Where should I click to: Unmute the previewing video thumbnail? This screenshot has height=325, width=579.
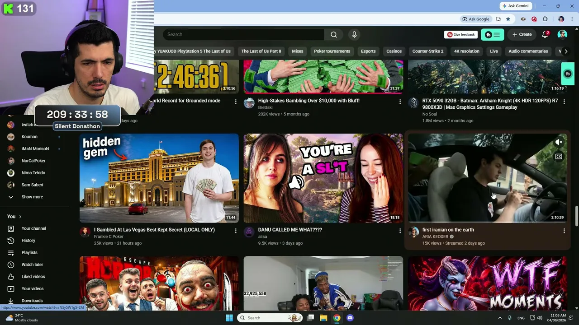(559, 142)
